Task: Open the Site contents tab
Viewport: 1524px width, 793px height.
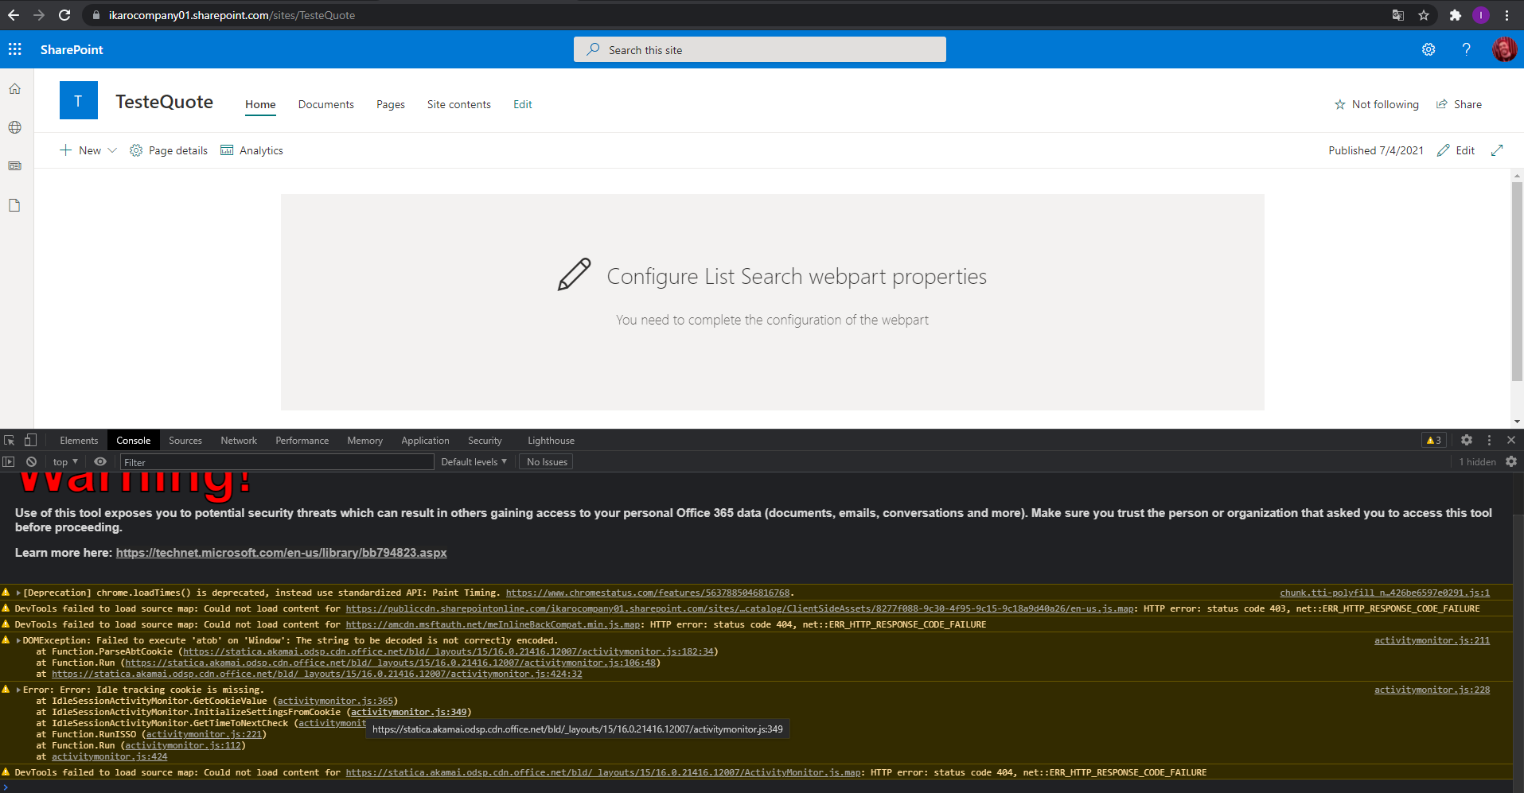Action: click(x=458, y=104)
